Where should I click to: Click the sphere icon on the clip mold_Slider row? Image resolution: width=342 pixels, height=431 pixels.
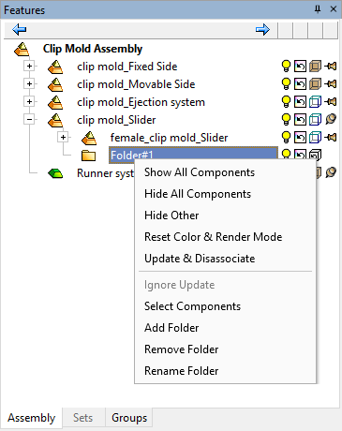[331, 119]
